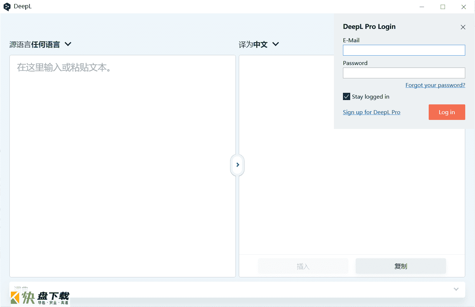Open the target language dropdown 中文
The image size is (475, 307).
click(x=259, y=44)
